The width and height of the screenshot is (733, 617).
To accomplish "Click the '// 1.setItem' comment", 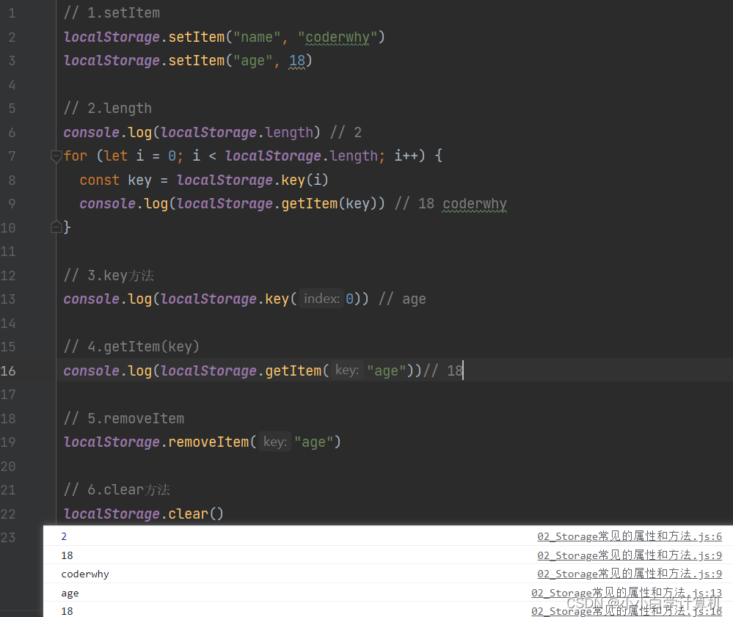I will coord(112,13).
